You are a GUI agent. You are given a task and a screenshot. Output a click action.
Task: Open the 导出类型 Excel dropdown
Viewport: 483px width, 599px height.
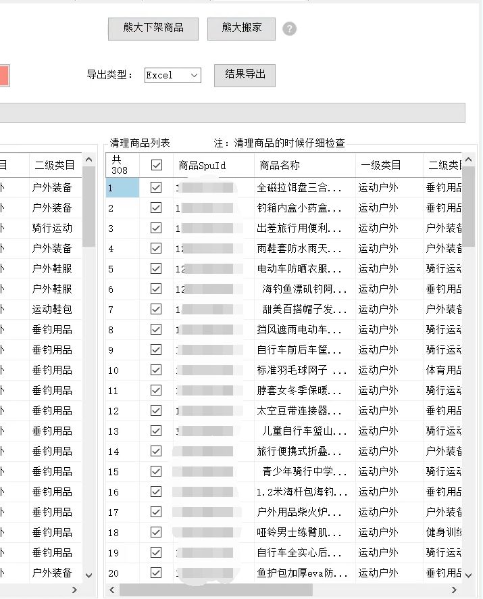(x=194, y=76)
